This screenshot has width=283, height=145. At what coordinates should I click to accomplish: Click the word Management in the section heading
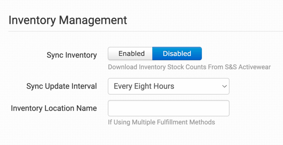pyautogui.click(x=93, y=21)
